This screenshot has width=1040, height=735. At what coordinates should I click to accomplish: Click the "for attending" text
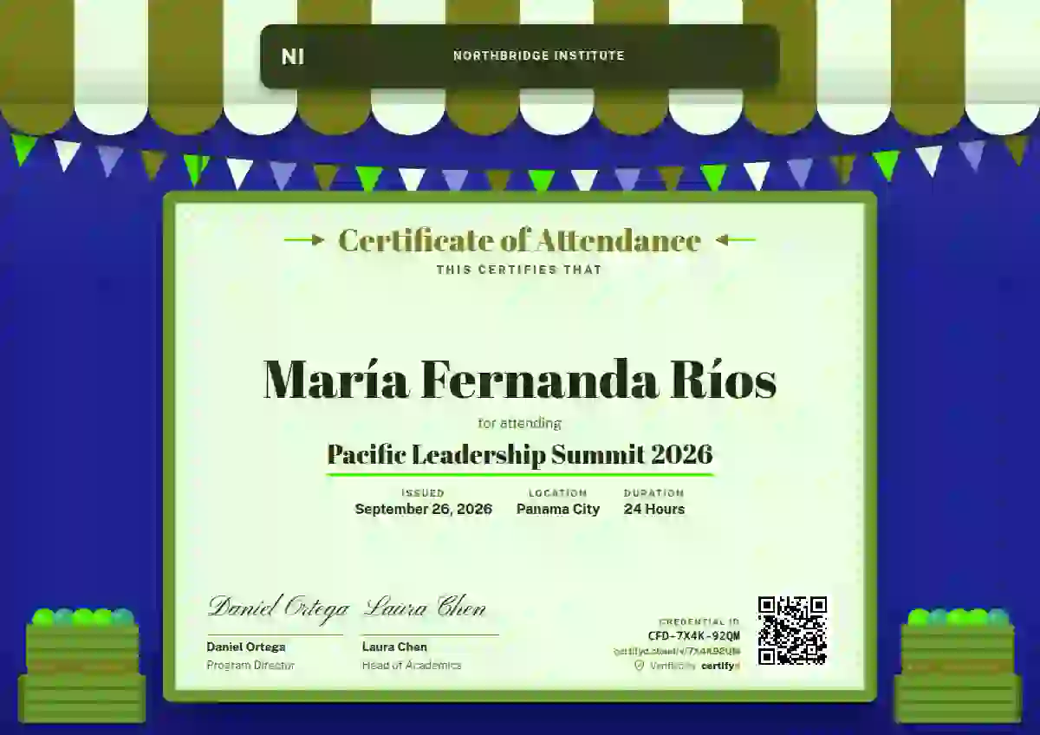(x=520, y=424)
